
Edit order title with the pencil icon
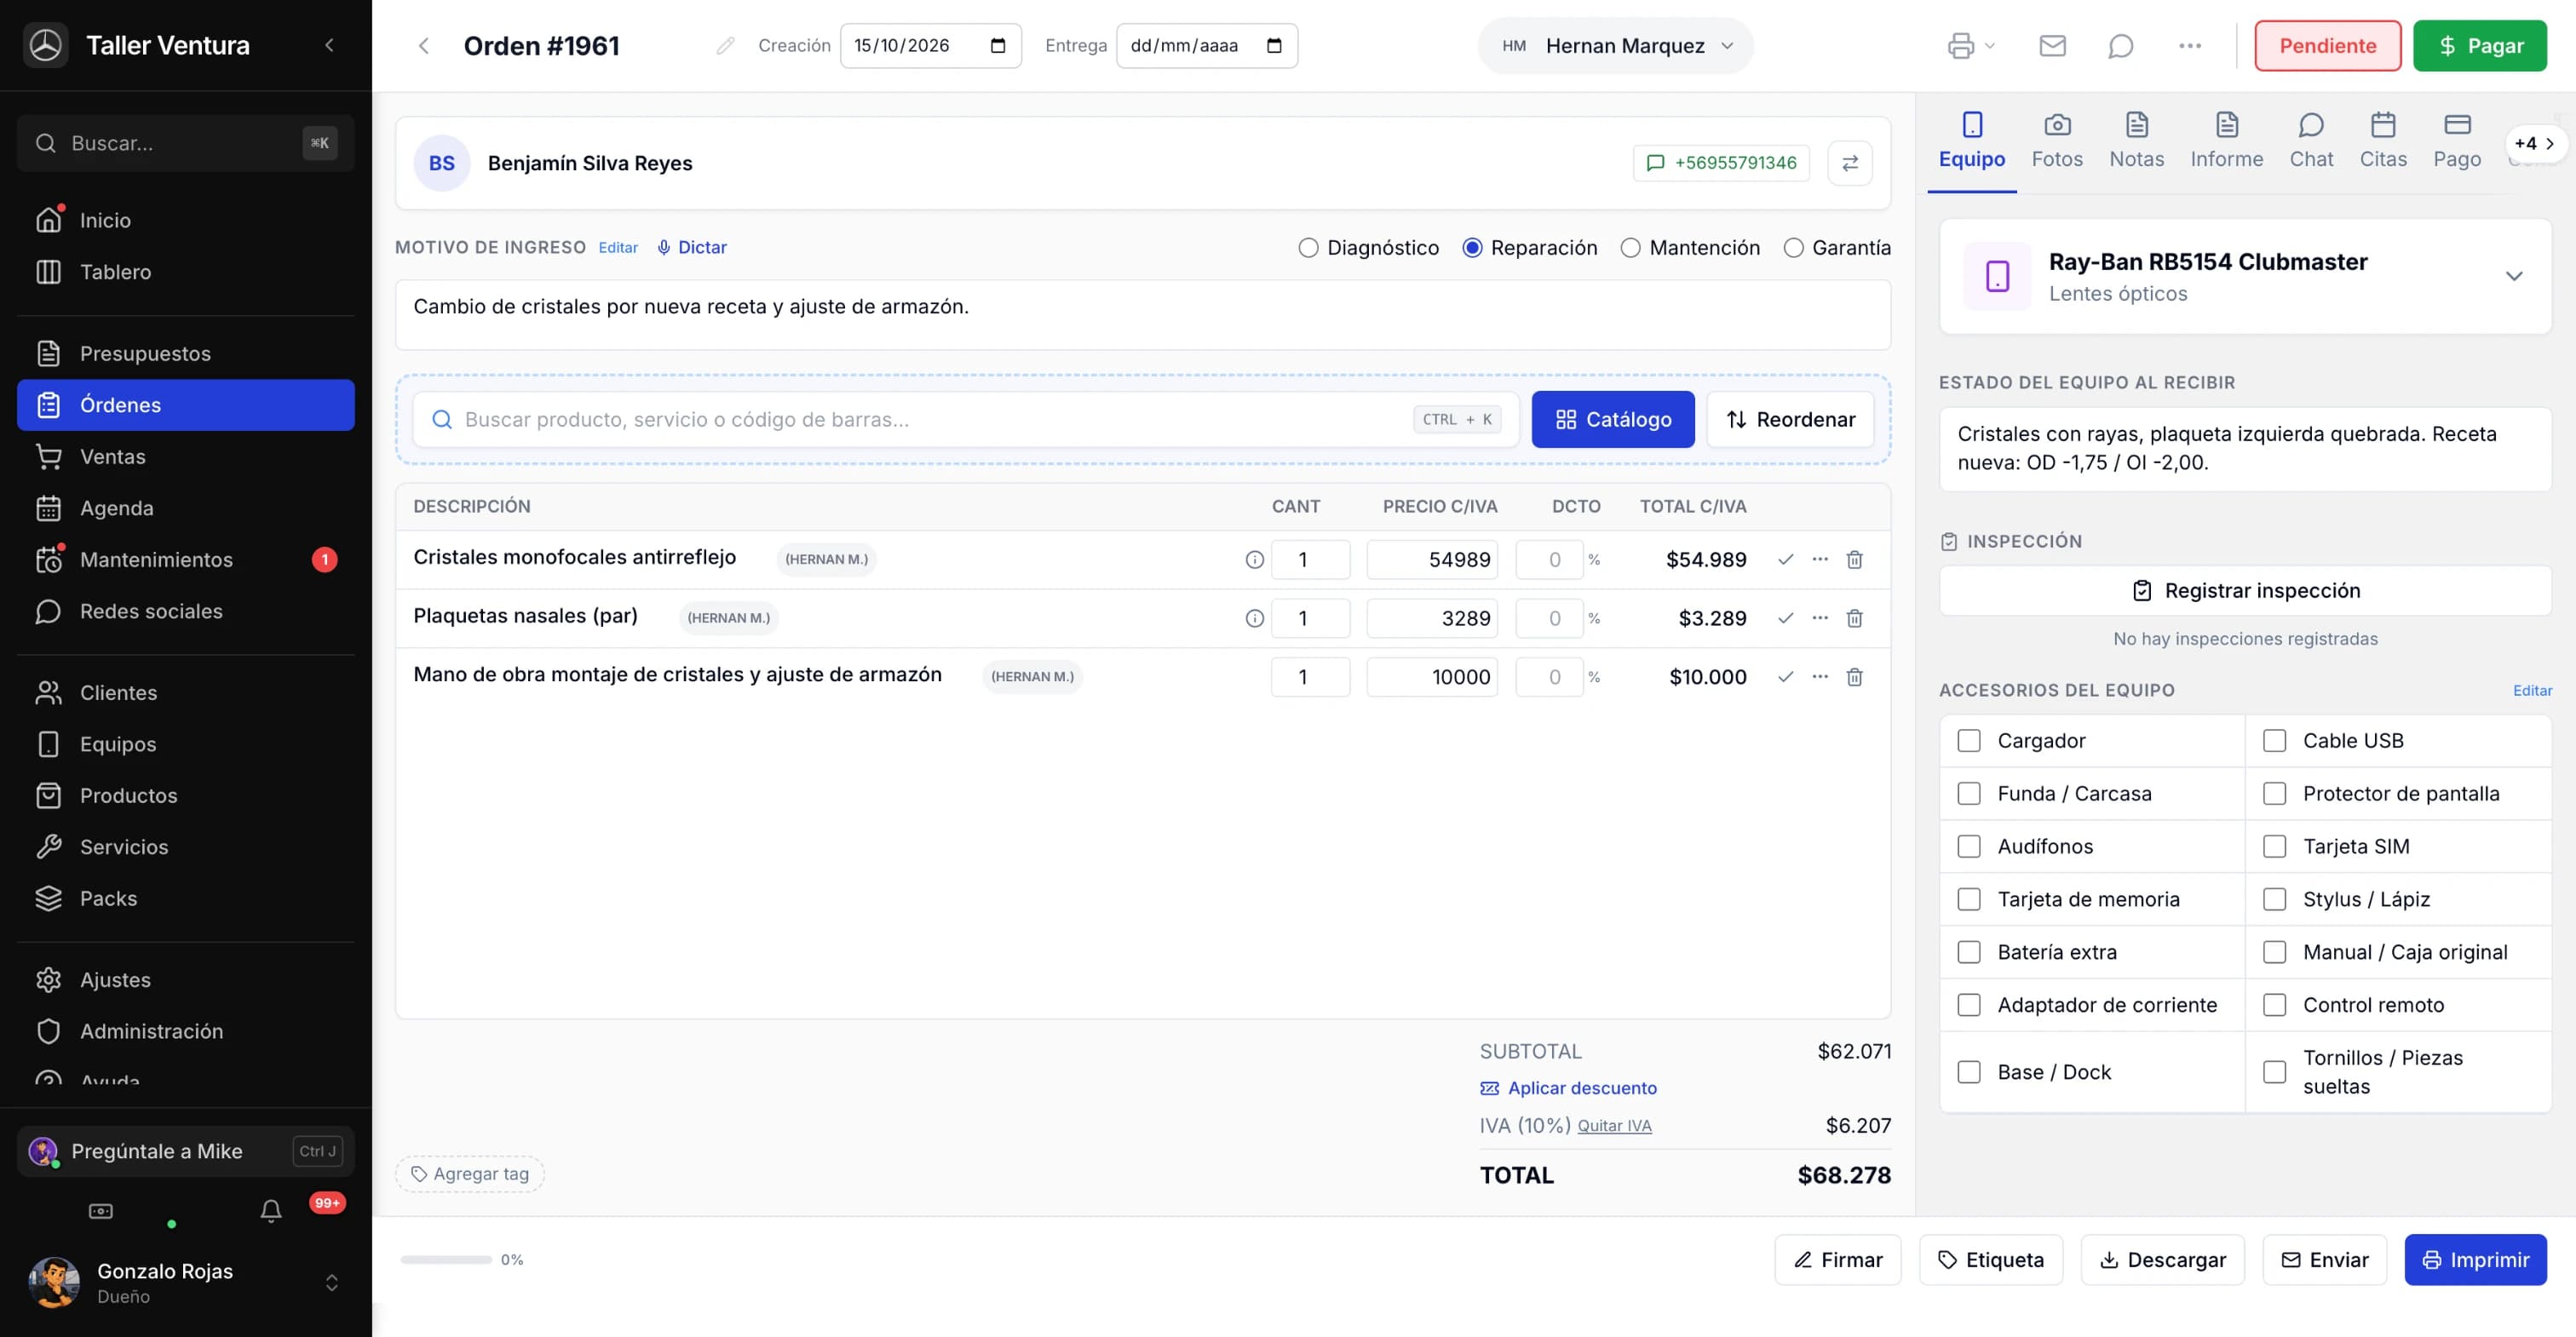[x=725, y=46]
